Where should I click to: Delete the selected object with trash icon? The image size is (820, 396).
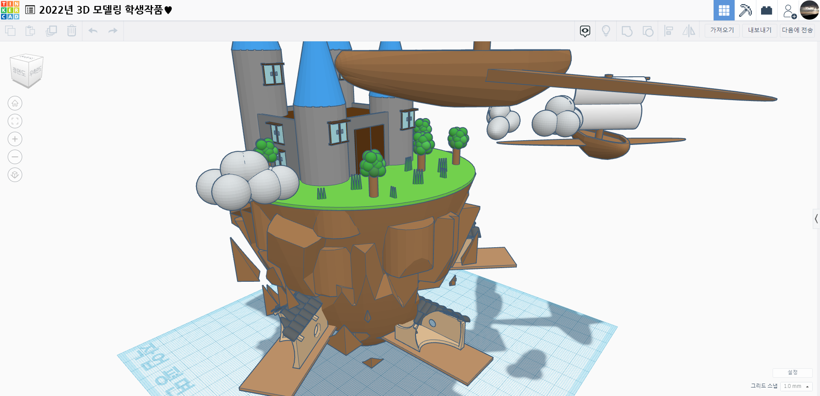click(72, 31)
